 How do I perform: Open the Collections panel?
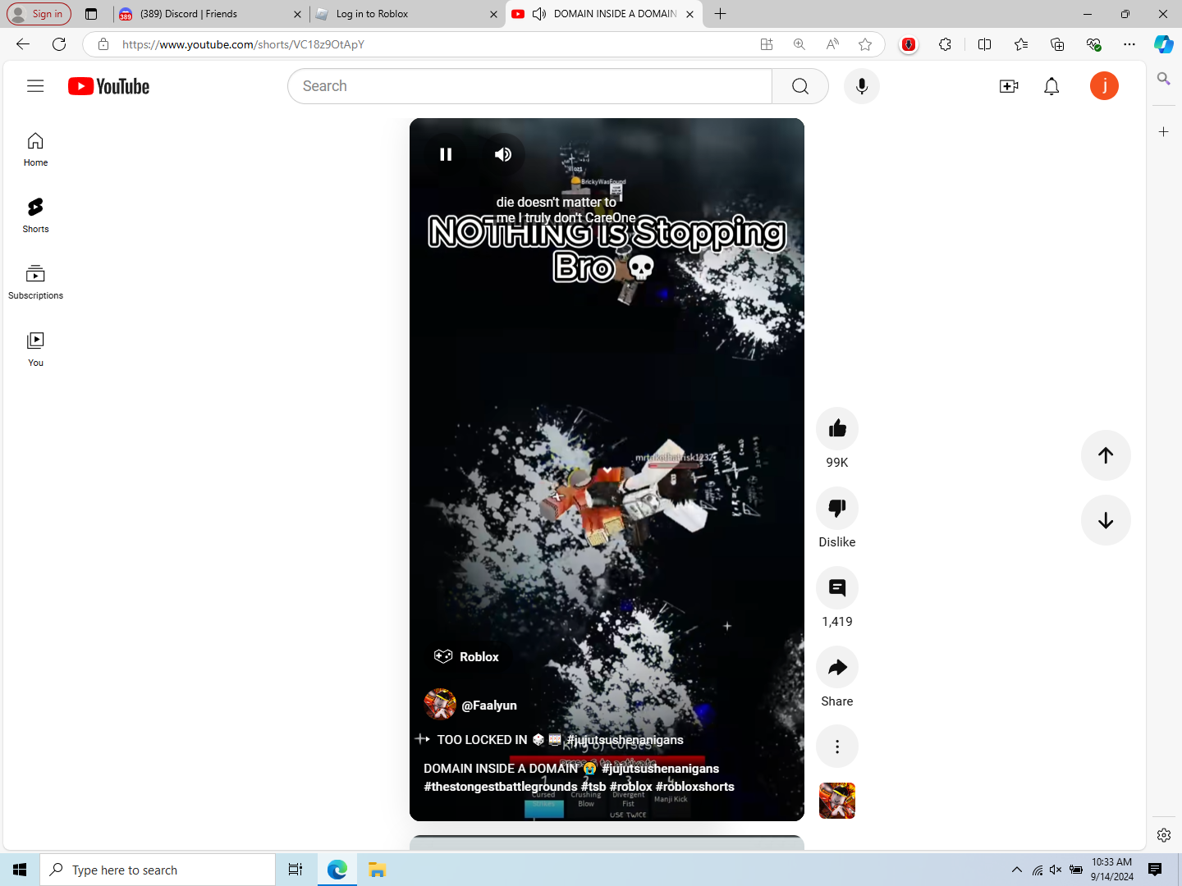[1057, 44]
